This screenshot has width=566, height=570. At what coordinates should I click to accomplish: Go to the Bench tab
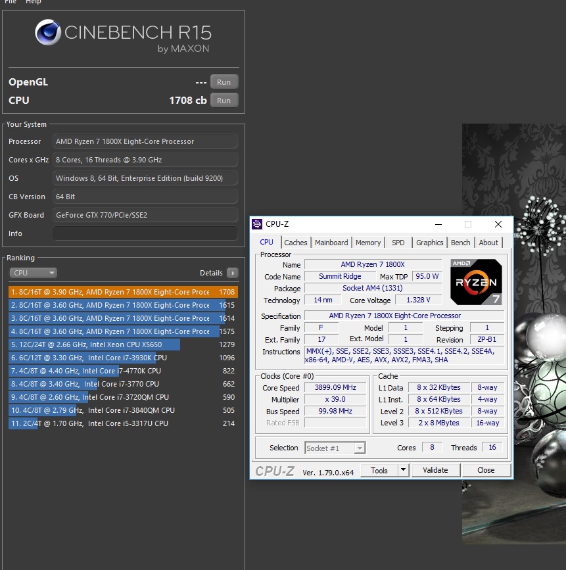460,243
